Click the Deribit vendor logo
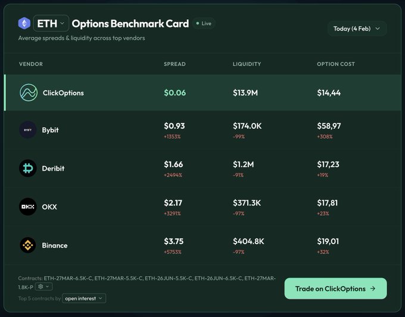Viewport: 405px width, 317px height. 27,168
